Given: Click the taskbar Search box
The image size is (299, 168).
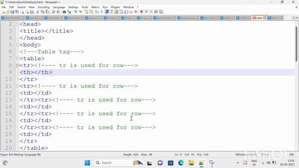Looking at the screenshot, I should [x=118, y=163].
